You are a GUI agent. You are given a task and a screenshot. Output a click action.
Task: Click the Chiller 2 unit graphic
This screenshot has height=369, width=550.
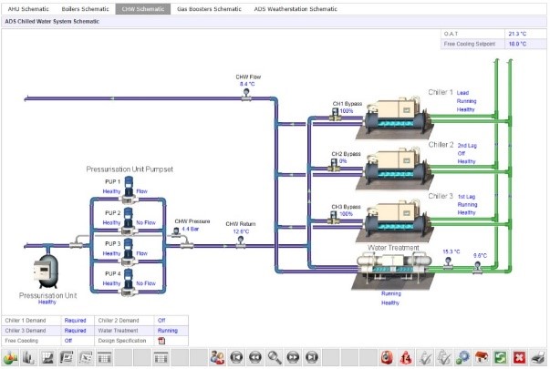click(x=395, y=169)
